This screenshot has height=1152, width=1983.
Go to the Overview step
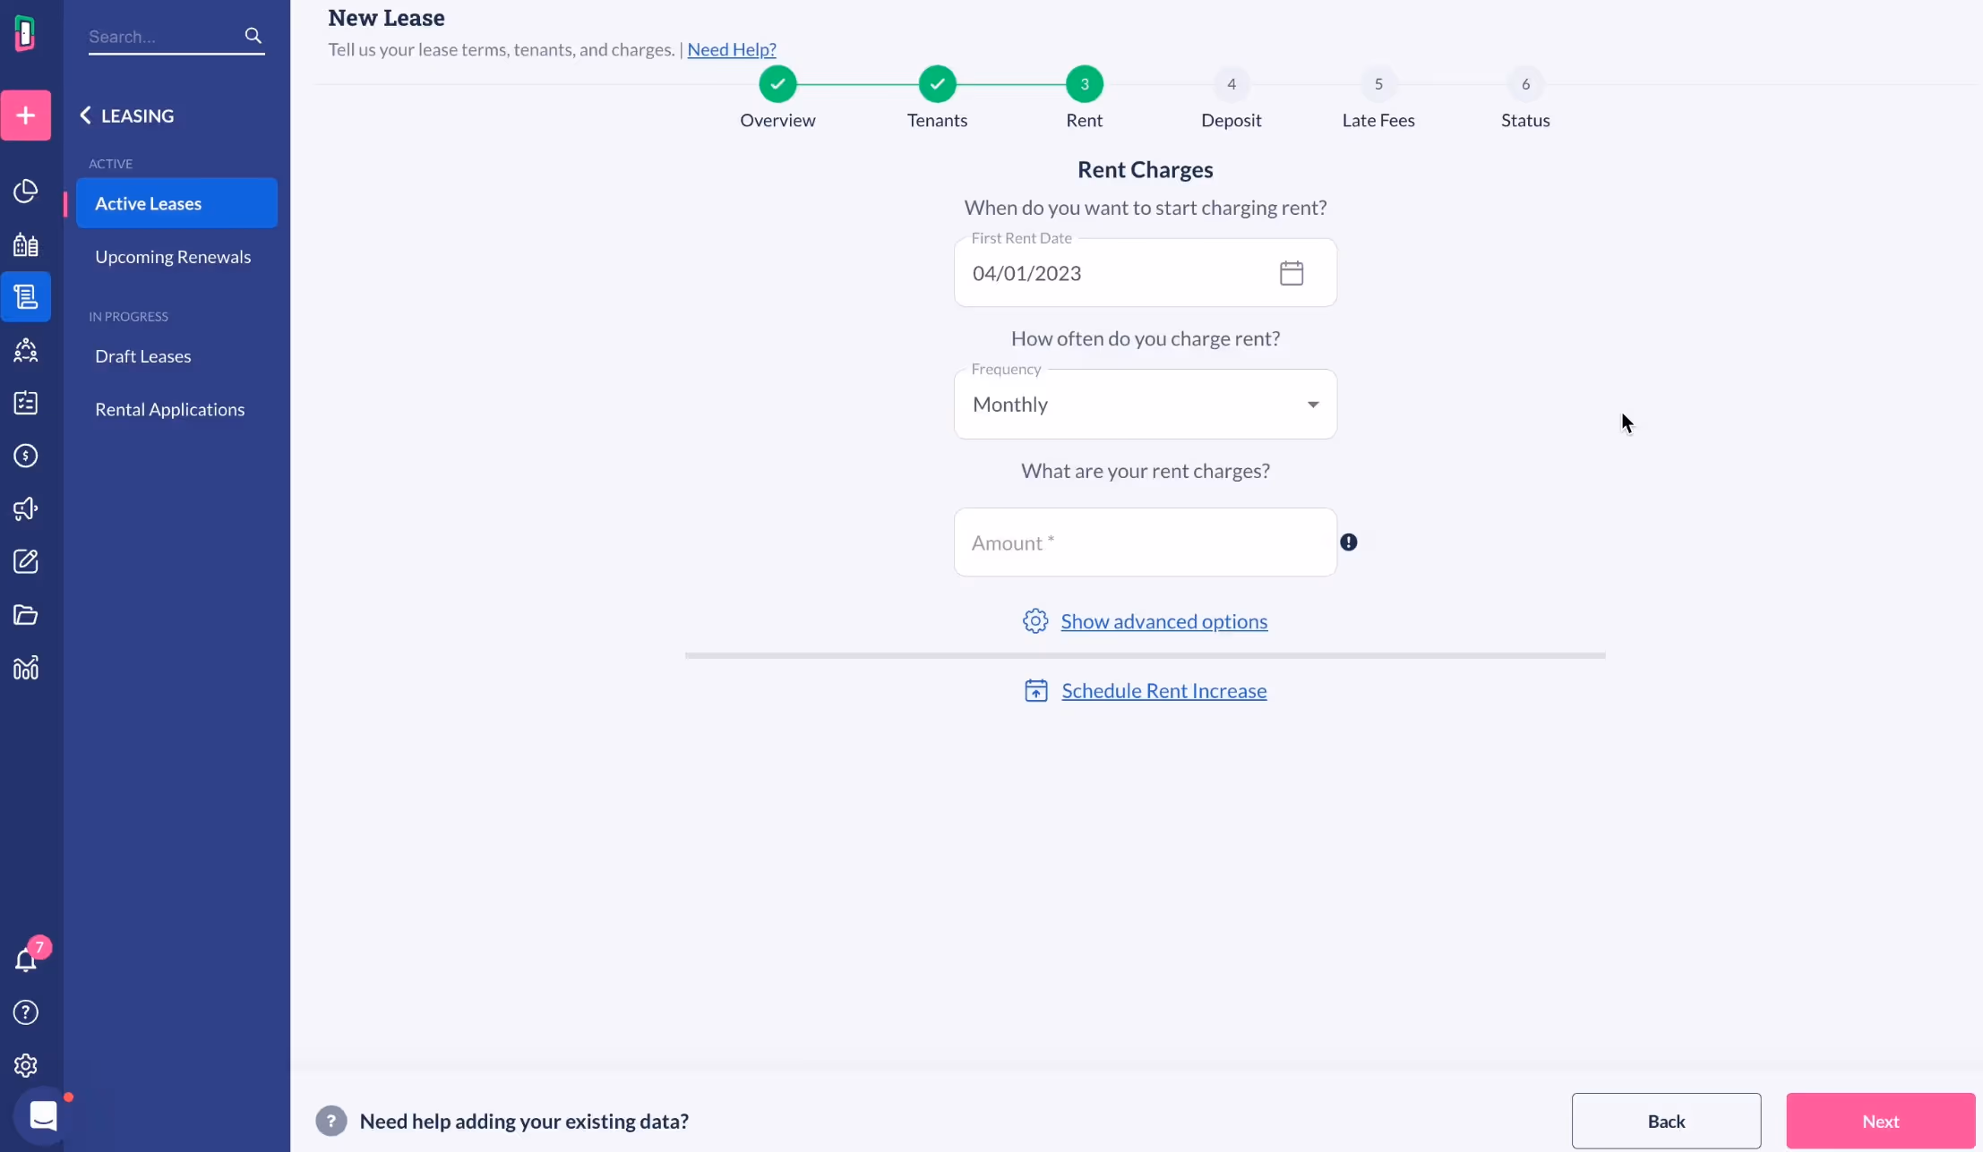tap(777, 98)
